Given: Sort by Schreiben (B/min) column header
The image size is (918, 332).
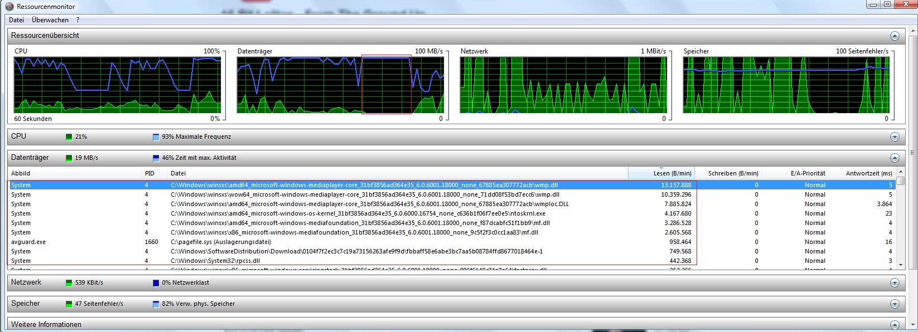Looking at the screenshot, I should point(728,173).
